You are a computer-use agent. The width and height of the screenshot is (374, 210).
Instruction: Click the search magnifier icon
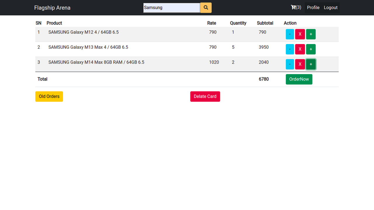click(206, 8)
